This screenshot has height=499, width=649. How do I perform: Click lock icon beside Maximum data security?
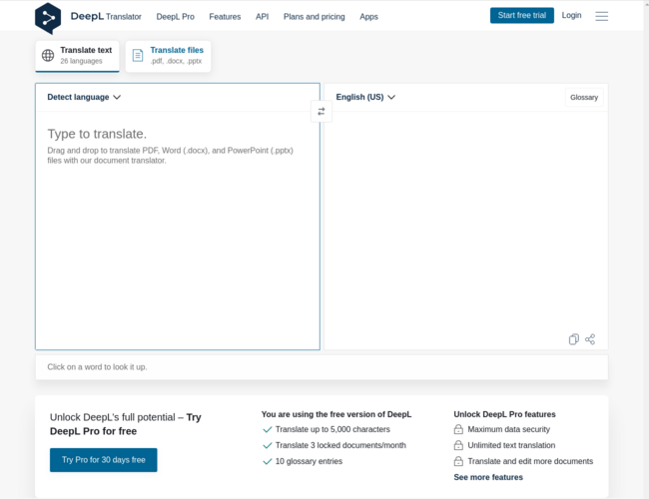pyautogui.click(x=458, y=429)
